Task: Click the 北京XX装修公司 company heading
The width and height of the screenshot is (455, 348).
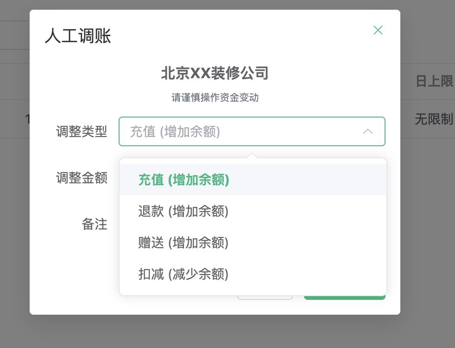Action: click(x=215, y=74)
